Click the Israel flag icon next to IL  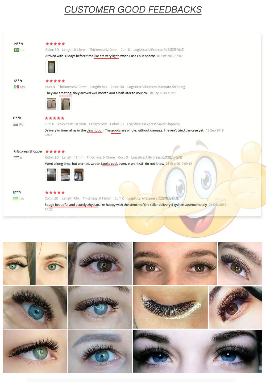point(16,158)
